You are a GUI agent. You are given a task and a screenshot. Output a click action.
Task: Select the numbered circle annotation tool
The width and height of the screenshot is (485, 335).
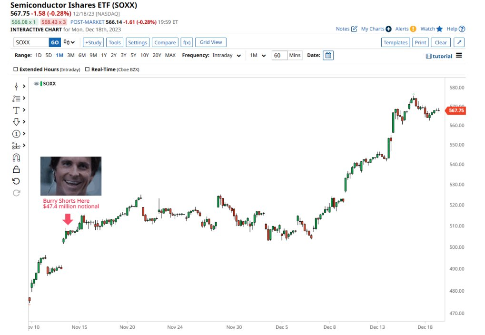click(x=16, y=134)
